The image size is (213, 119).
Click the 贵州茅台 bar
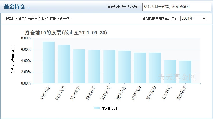tap(155, 68)
